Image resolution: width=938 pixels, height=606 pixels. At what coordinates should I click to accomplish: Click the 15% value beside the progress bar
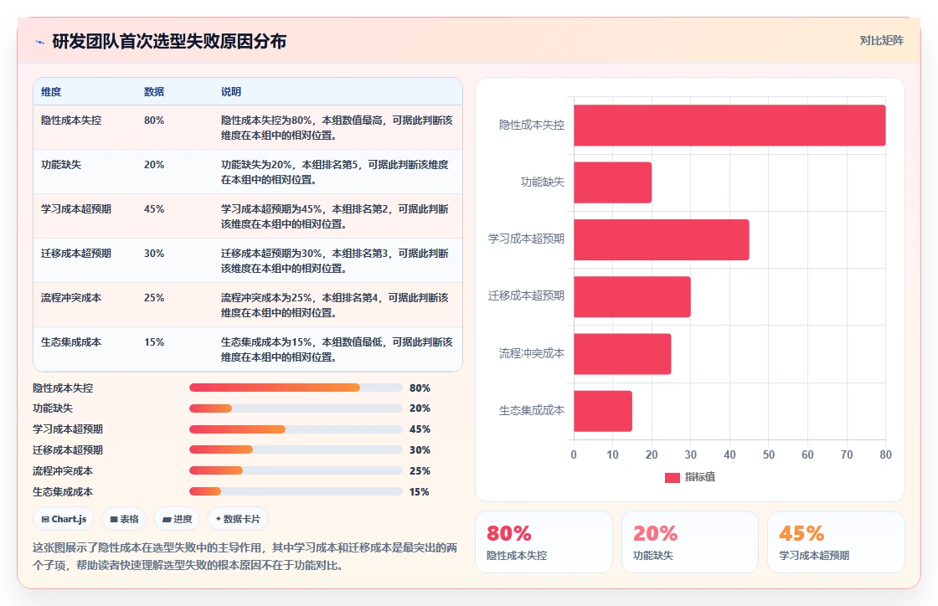420,492
